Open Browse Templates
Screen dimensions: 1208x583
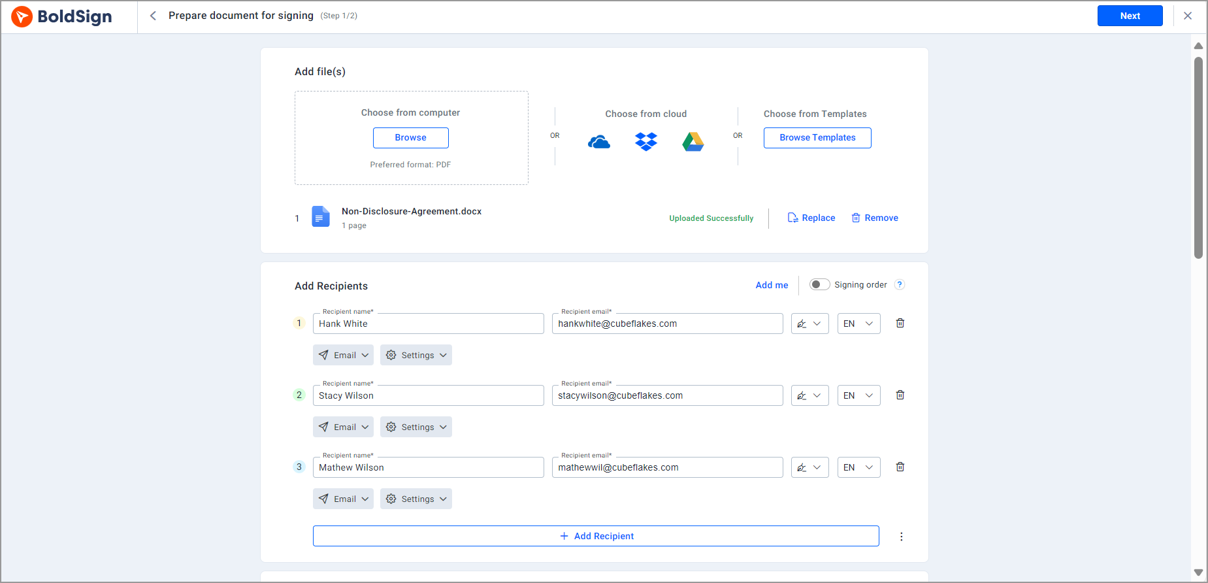point(817,138)
